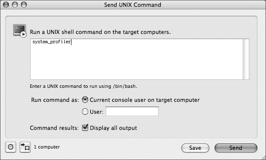Click the UNIX terminal command icon
The height and width of the screenshot is (160, 266).
20,31
